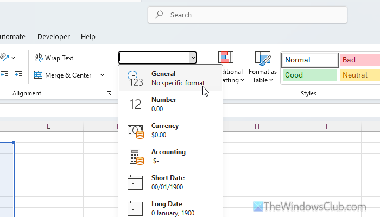This screenshot has width=380, height=217.
Task: Open the Developer tab
Action: (x=54, y=37)
